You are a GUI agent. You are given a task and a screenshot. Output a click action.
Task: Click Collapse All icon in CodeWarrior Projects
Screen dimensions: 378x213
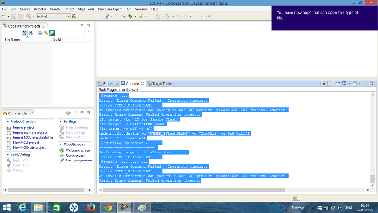[40, 33]
